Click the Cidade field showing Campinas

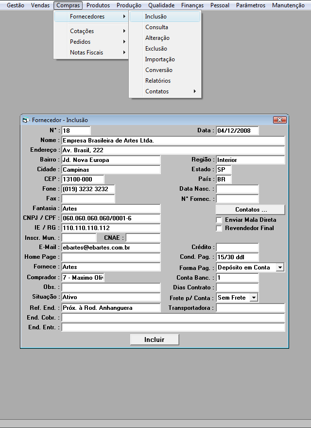(x=111, y=170)
